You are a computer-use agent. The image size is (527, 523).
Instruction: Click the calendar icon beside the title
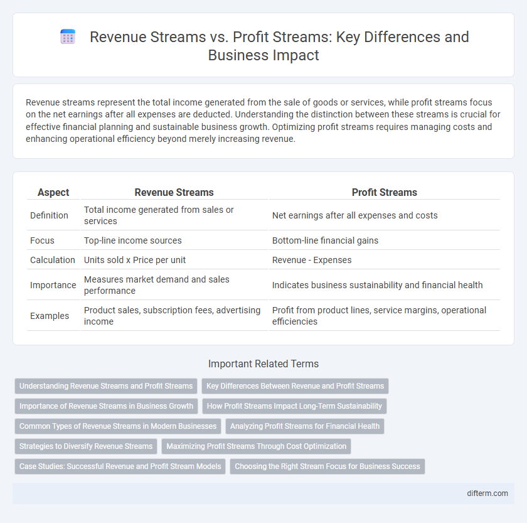pyautogui.click(x=68, y=36)
